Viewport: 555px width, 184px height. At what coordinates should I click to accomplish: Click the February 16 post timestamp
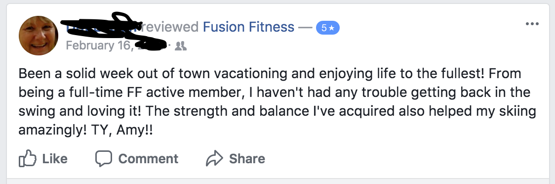point(116,46)
